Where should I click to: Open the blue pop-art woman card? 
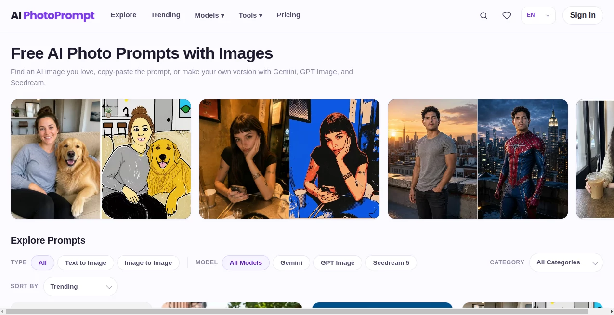coord(289,159)
